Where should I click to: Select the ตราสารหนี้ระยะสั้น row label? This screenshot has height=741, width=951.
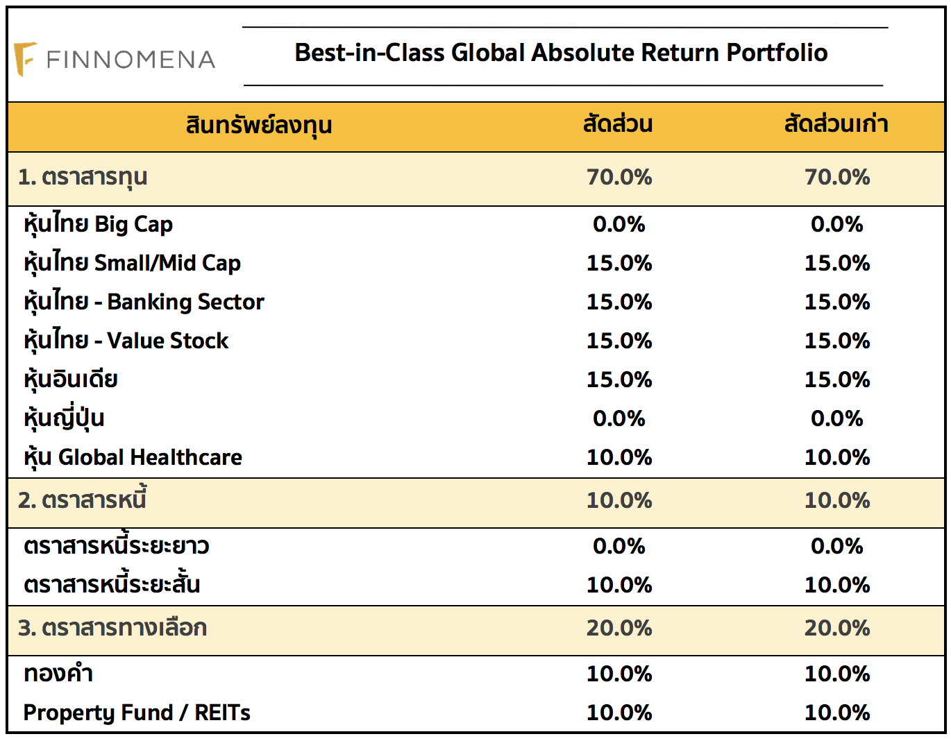[x=112, y=585]
